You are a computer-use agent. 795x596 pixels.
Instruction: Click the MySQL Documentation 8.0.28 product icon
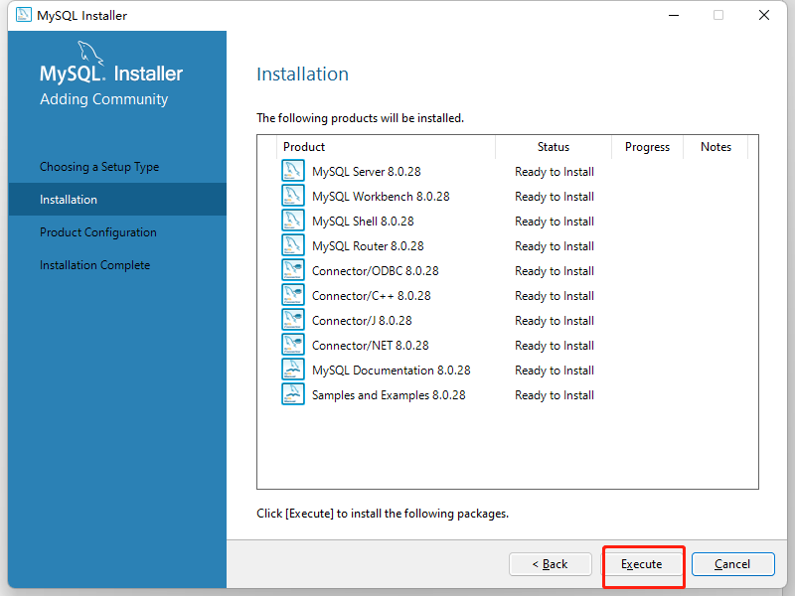pos(293,370)
